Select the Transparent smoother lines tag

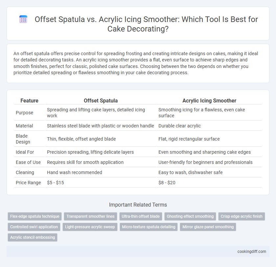tap(90, 216)
